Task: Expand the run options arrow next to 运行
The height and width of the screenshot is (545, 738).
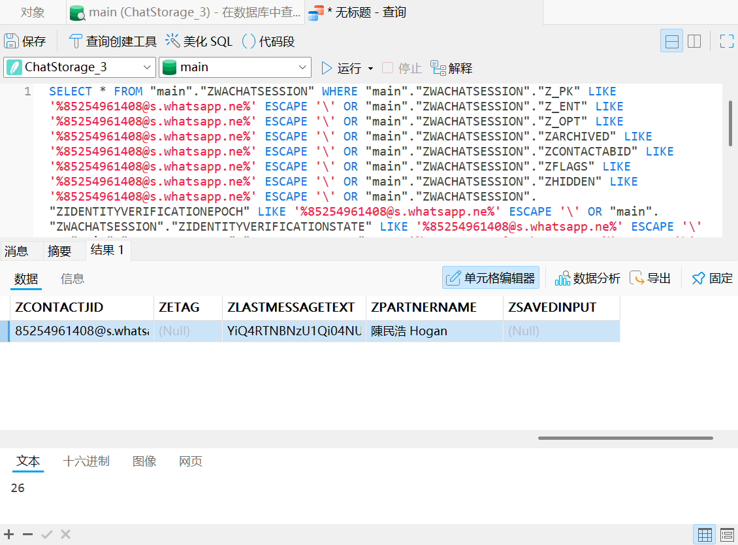Action: coord(370,69)
